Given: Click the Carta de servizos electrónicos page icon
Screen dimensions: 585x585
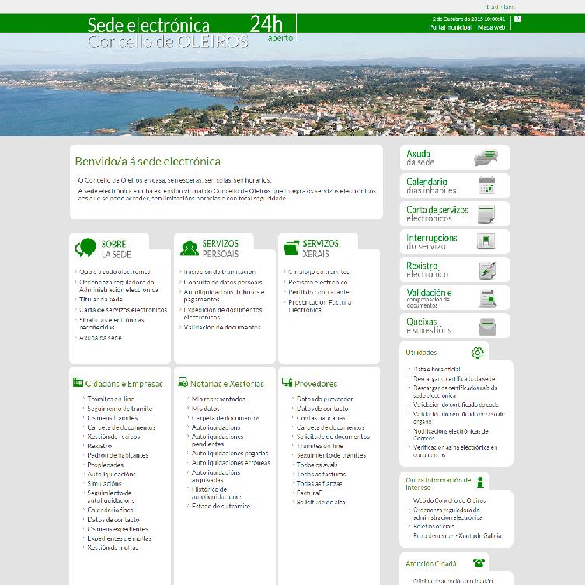Looking at the screenshot, I should 487,214.
